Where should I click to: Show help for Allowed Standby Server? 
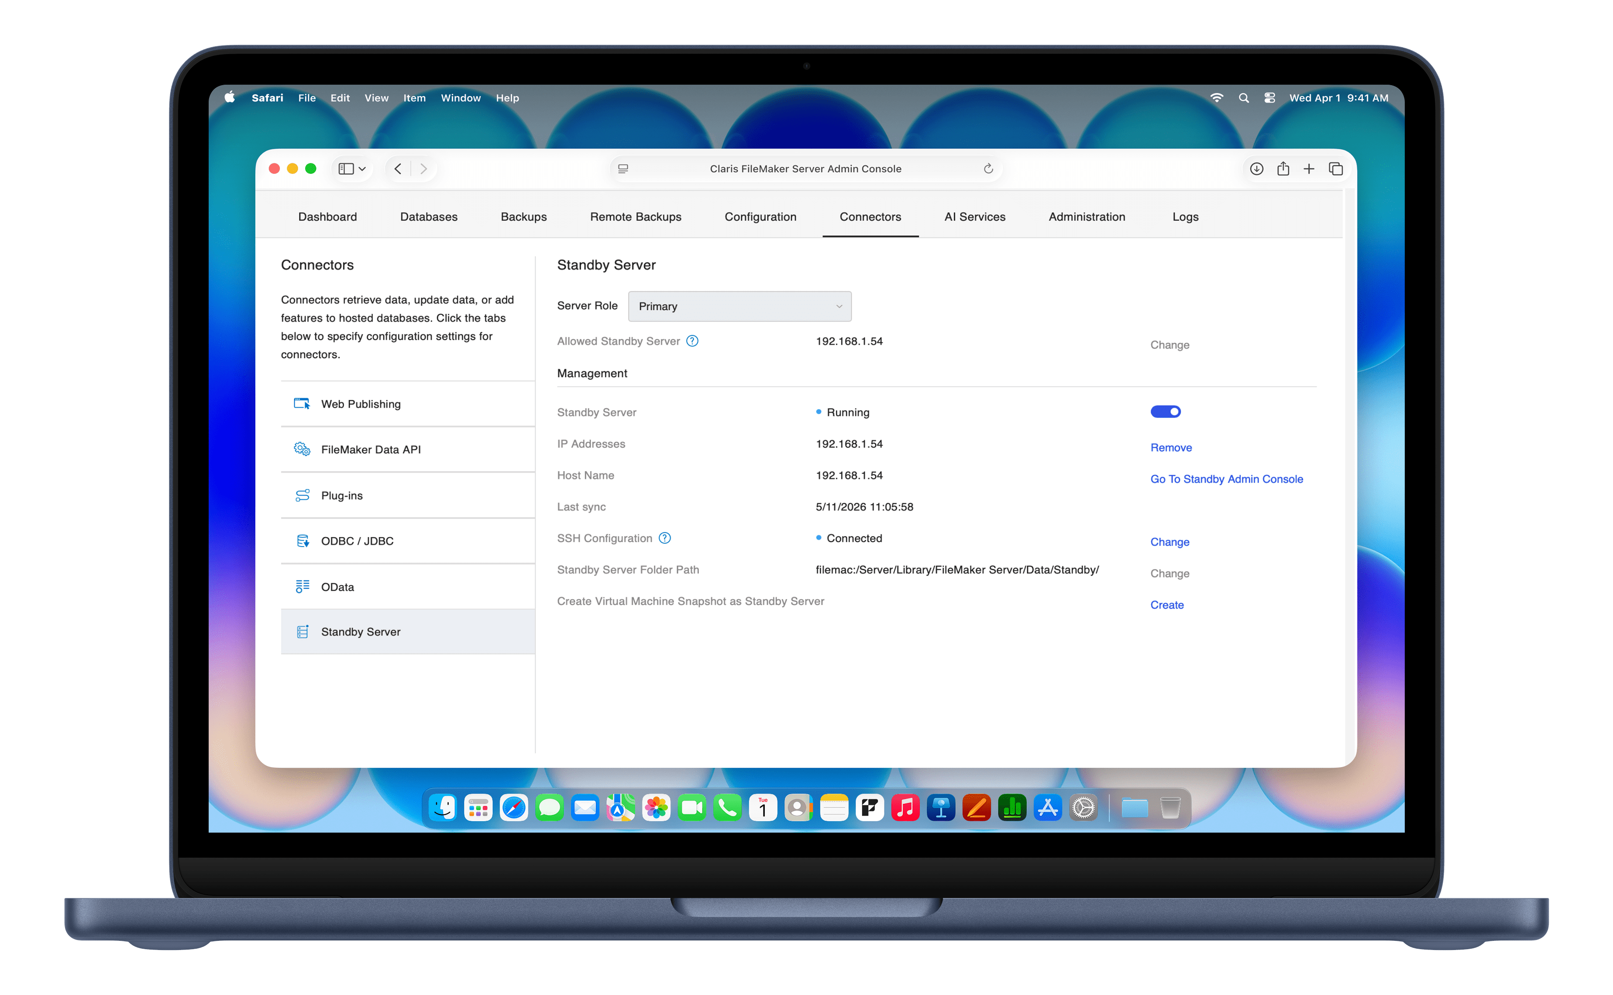(692, 341)
